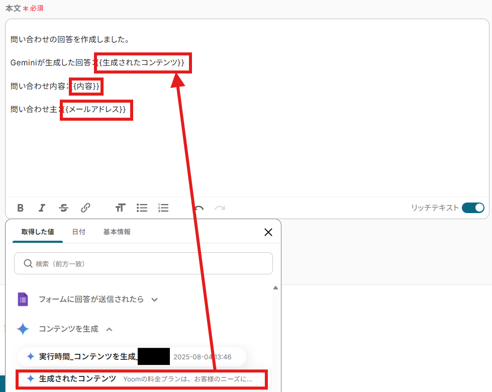Close the value picker panel

click(268, 232)
